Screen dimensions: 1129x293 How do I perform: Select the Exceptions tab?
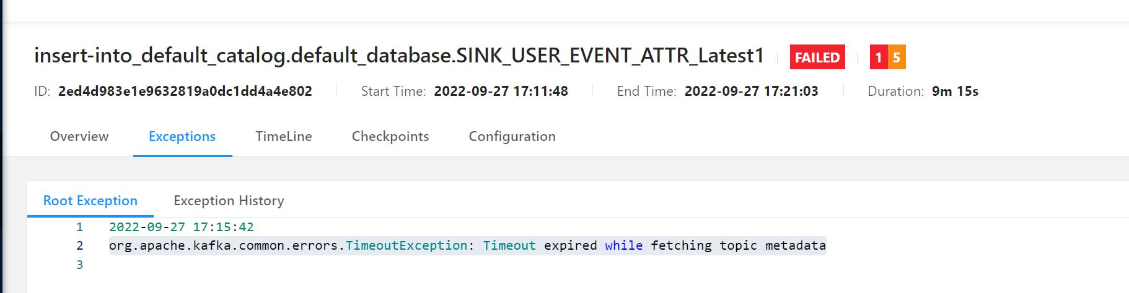[x=182, y=137]
